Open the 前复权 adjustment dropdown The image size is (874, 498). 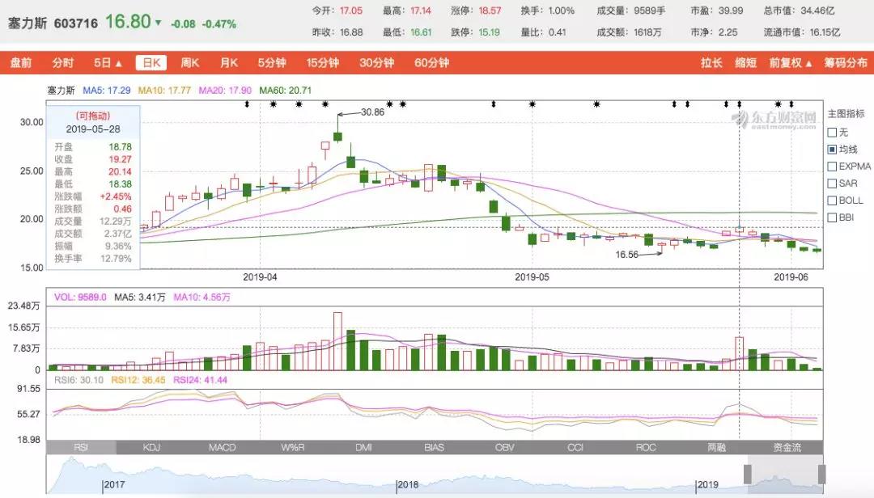791,63
